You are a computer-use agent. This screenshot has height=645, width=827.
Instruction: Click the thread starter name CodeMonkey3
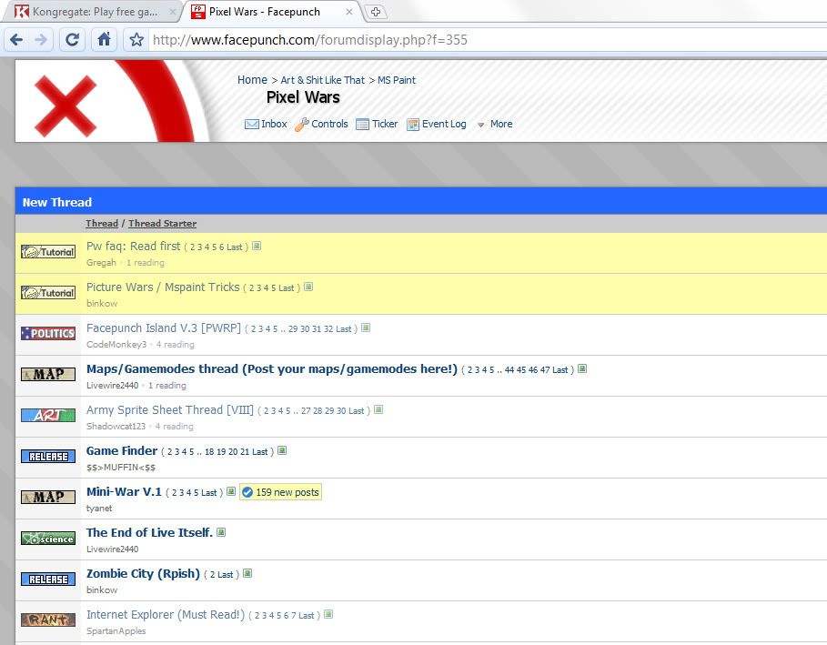point(116,345)
